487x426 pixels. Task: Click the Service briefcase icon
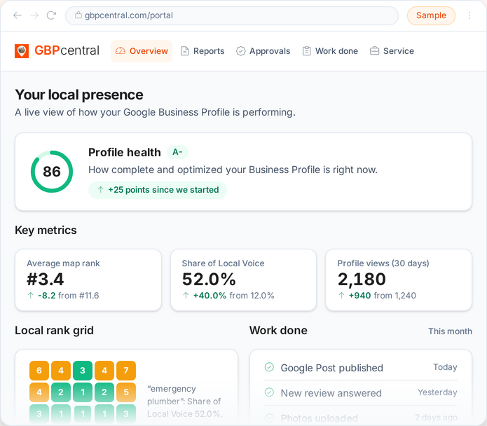tap(375, 51)
